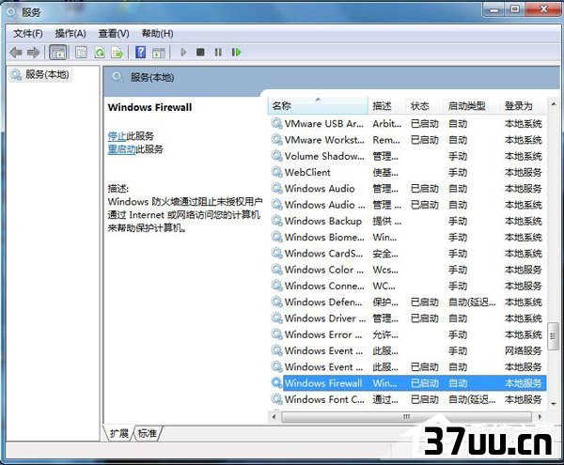Open the Help toolbar icon
564x465 pixels.
click(x=140, y=53)
